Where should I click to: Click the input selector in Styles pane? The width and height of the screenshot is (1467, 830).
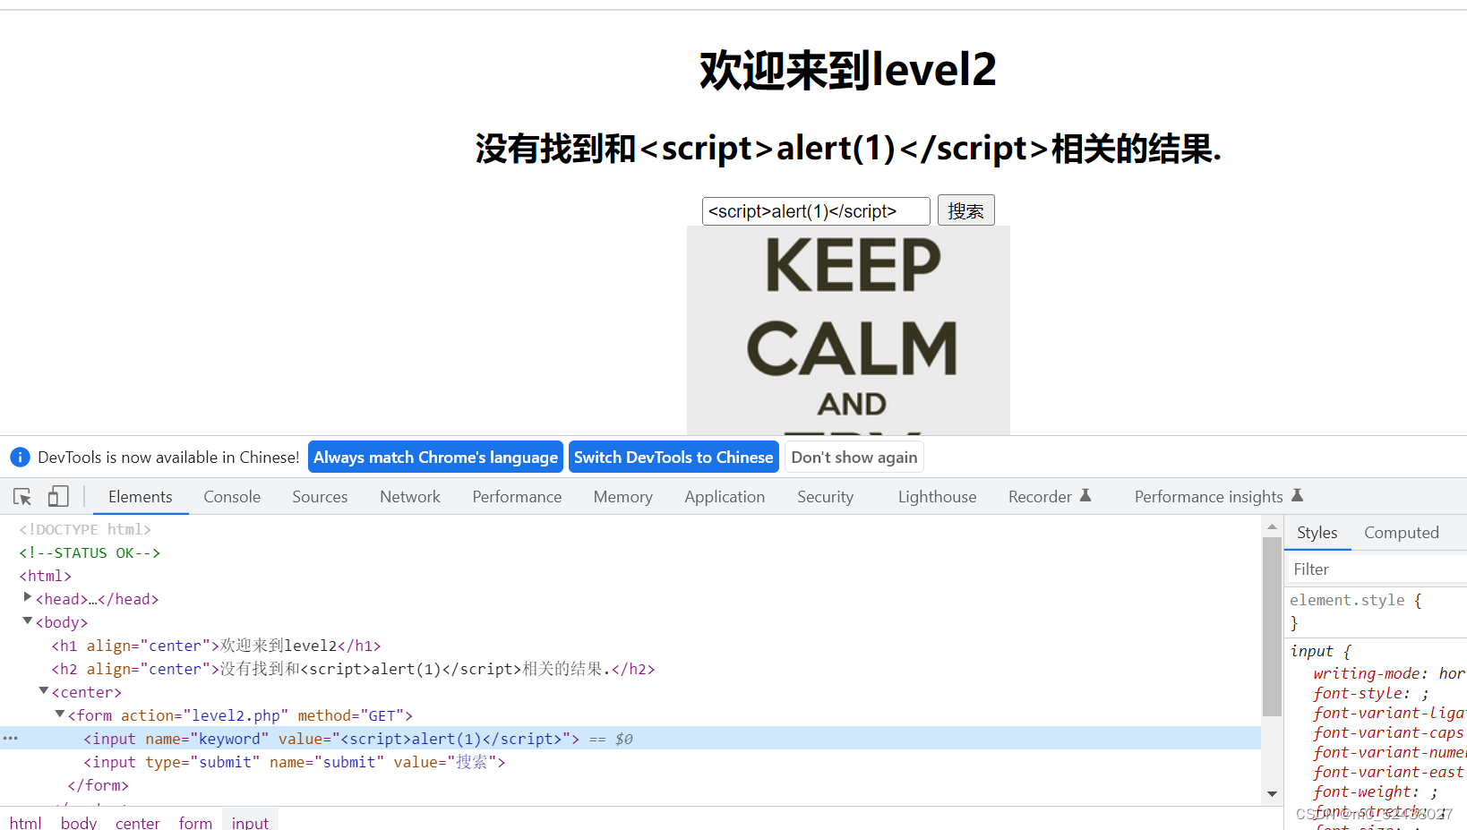point(1311,651)
